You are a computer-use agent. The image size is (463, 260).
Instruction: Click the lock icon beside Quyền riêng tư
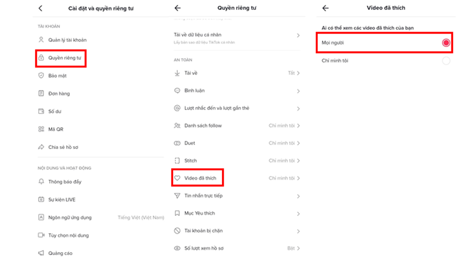coord(41,58)
